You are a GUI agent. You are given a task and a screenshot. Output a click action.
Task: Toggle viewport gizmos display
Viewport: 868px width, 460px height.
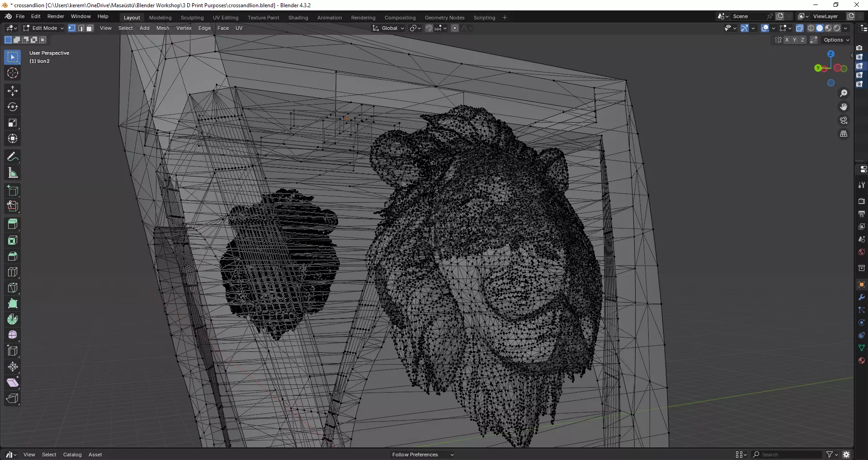(x=744, y=28)
